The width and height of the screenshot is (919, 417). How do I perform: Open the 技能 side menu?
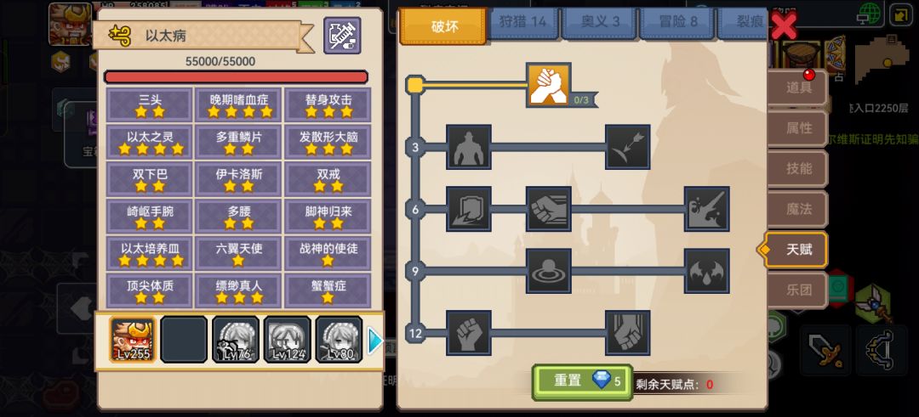click(x=797, y=168)
